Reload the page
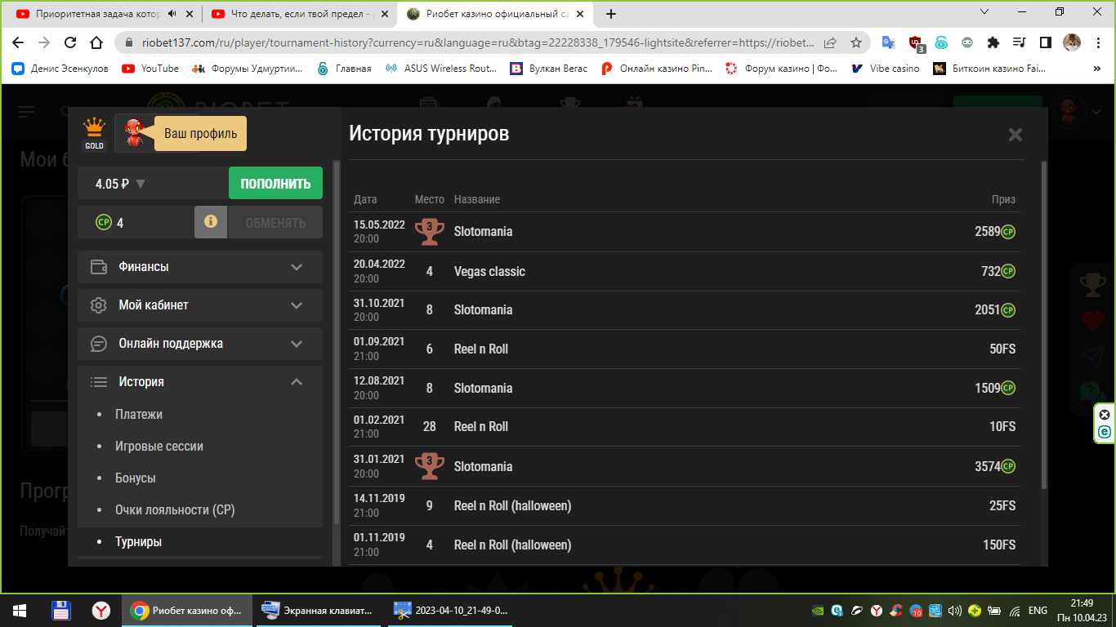Screen dimensions: 1116x627 [70, 42]
